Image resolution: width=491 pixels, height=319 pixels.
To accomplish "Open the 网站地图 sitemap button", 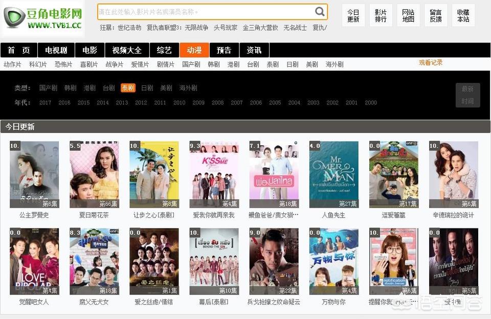I will click(x=408, y=15).
